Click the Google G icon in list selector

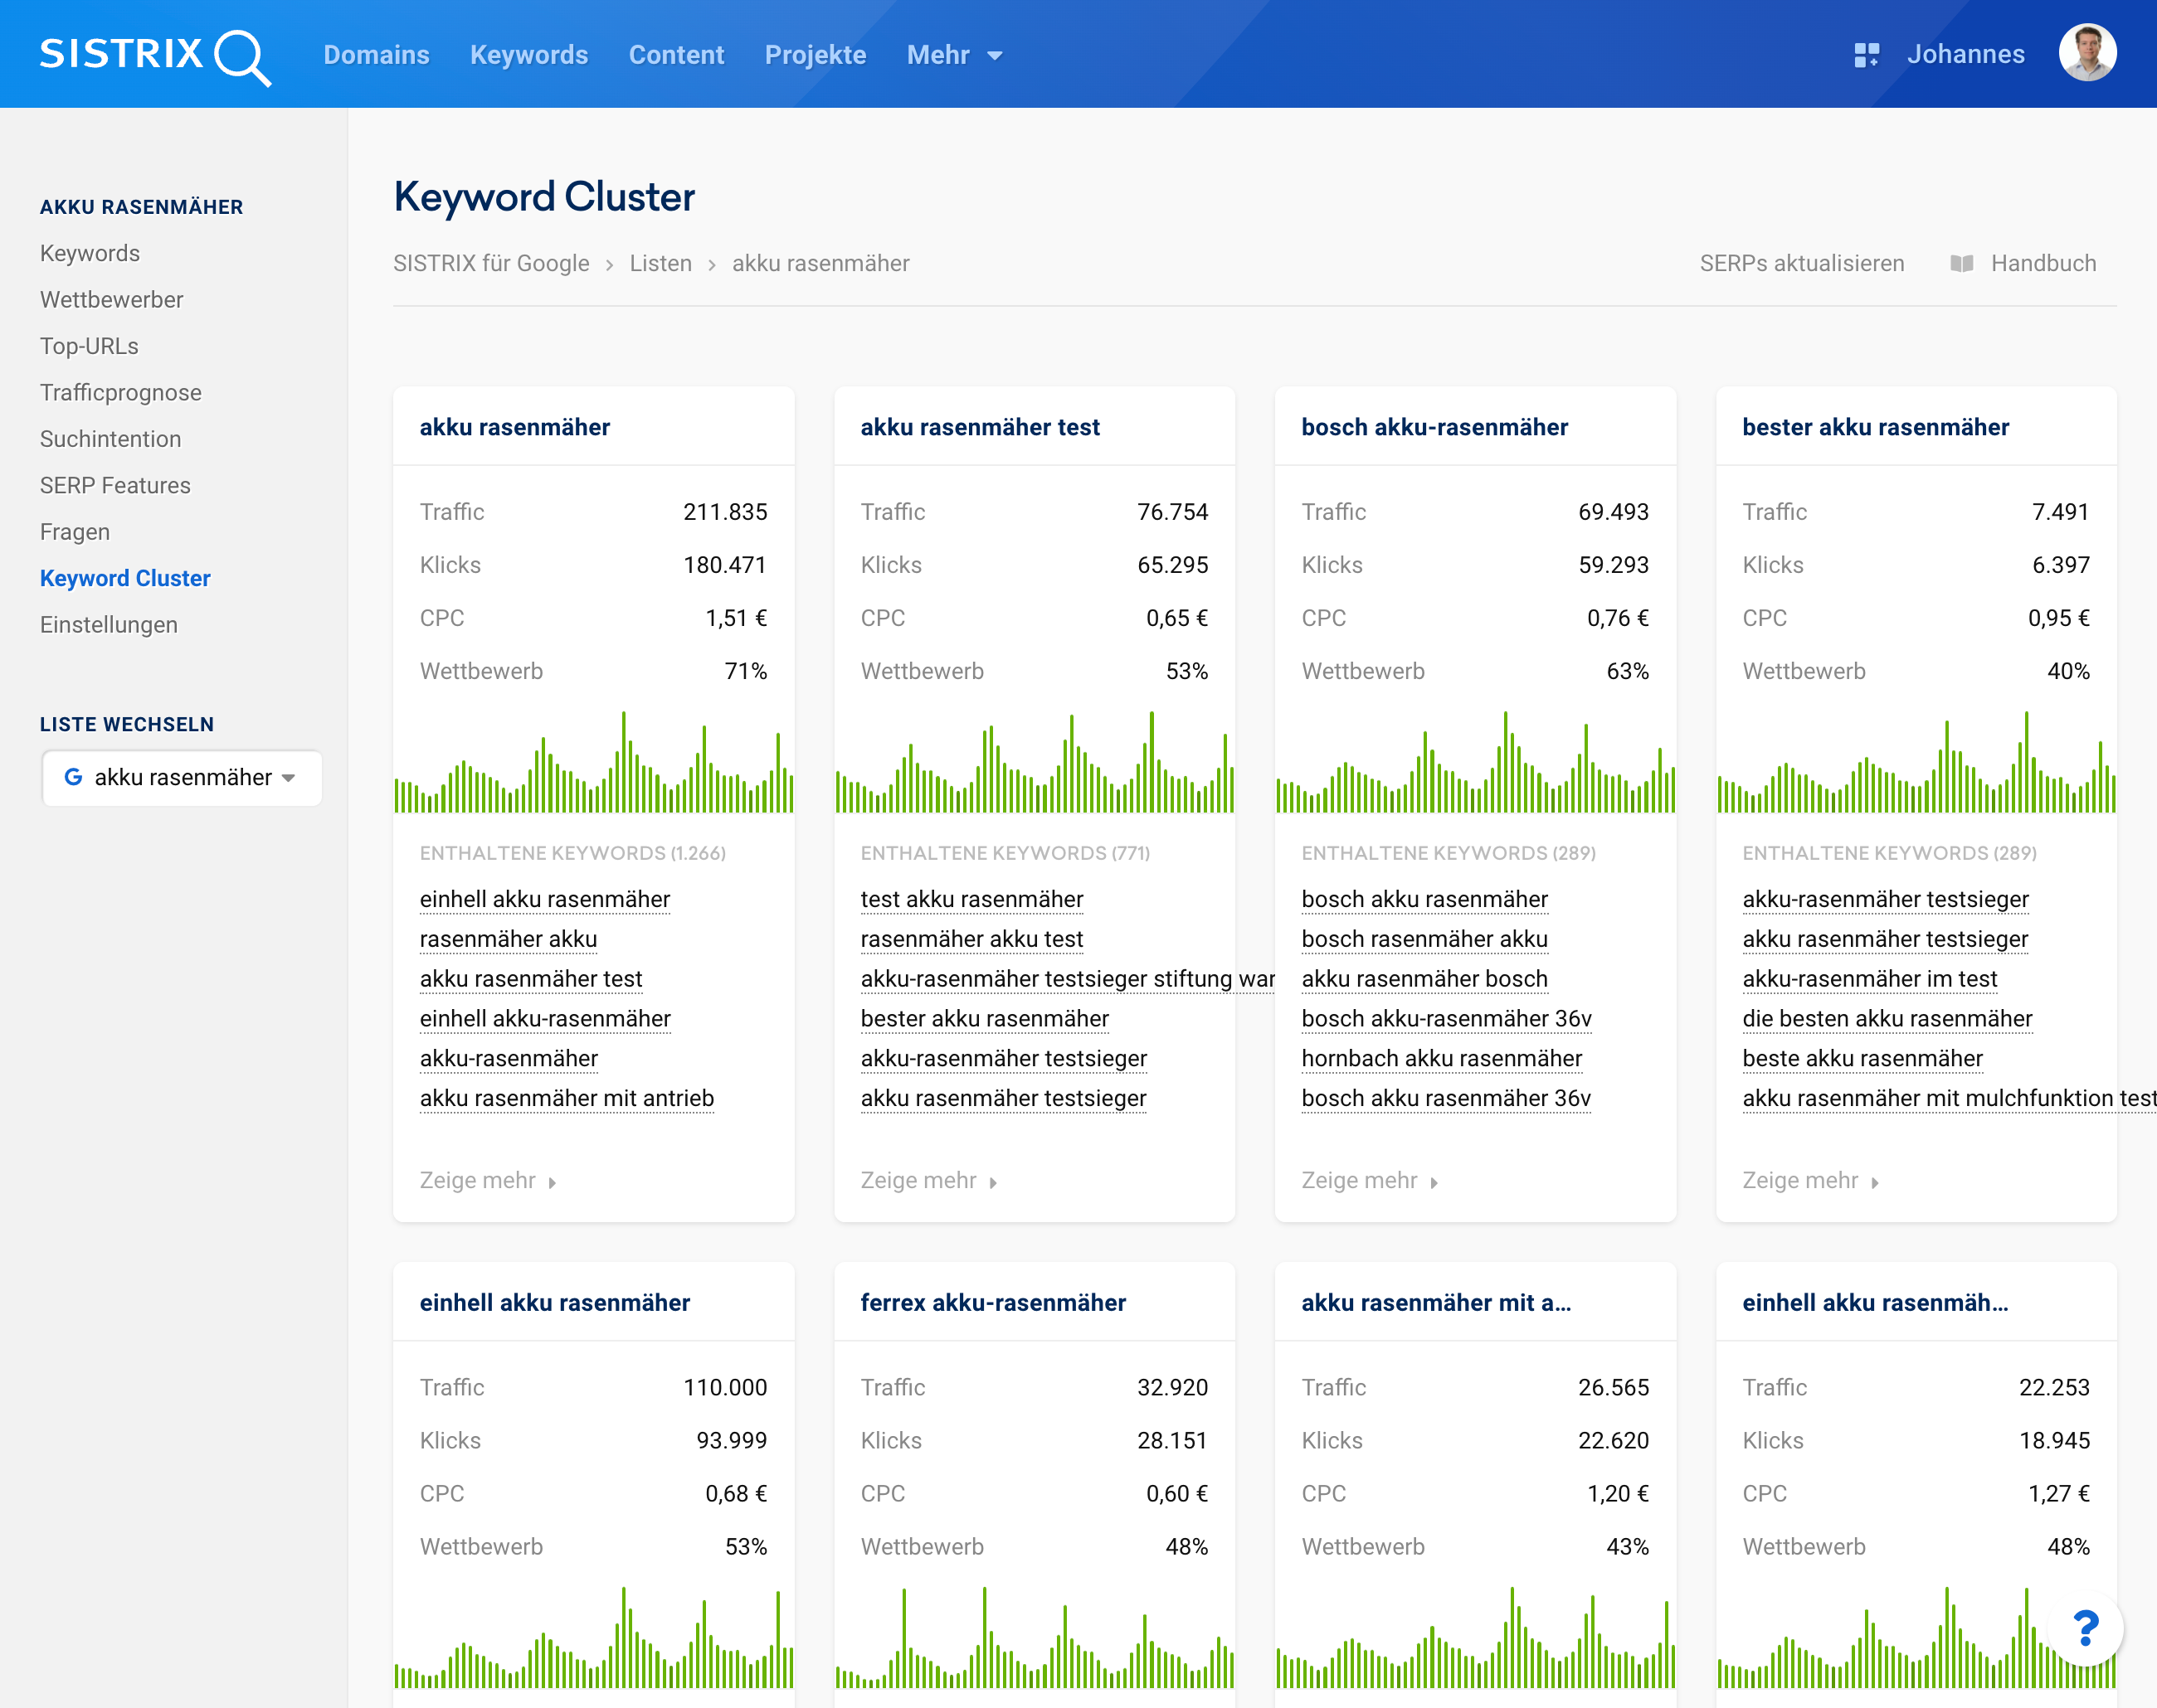pyautogui.click(x=73, y=777)
